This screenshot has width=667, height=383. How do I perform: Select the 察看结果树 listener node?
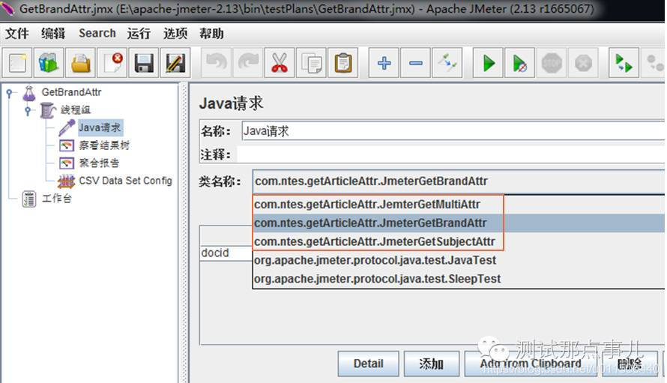point(104,145)
